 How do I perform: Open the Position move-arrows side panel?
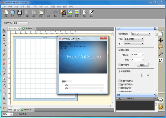tap(160, 40)
